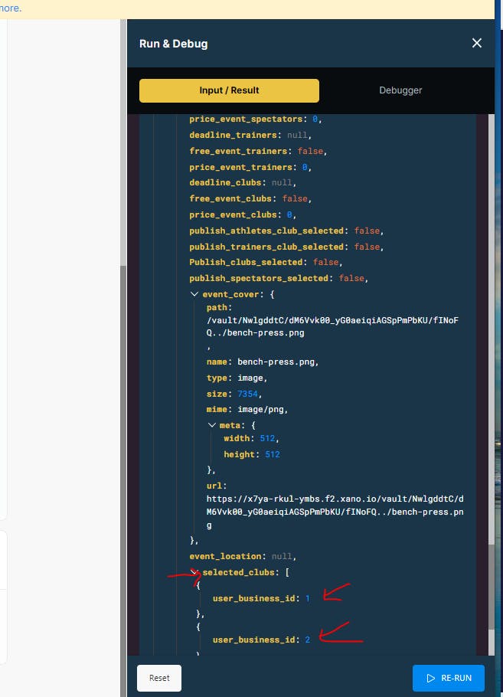The height and width of the screenshot is (697, 503).
Task: Click the height value 512
Action: pyautogui.click(x=273, y=454)
